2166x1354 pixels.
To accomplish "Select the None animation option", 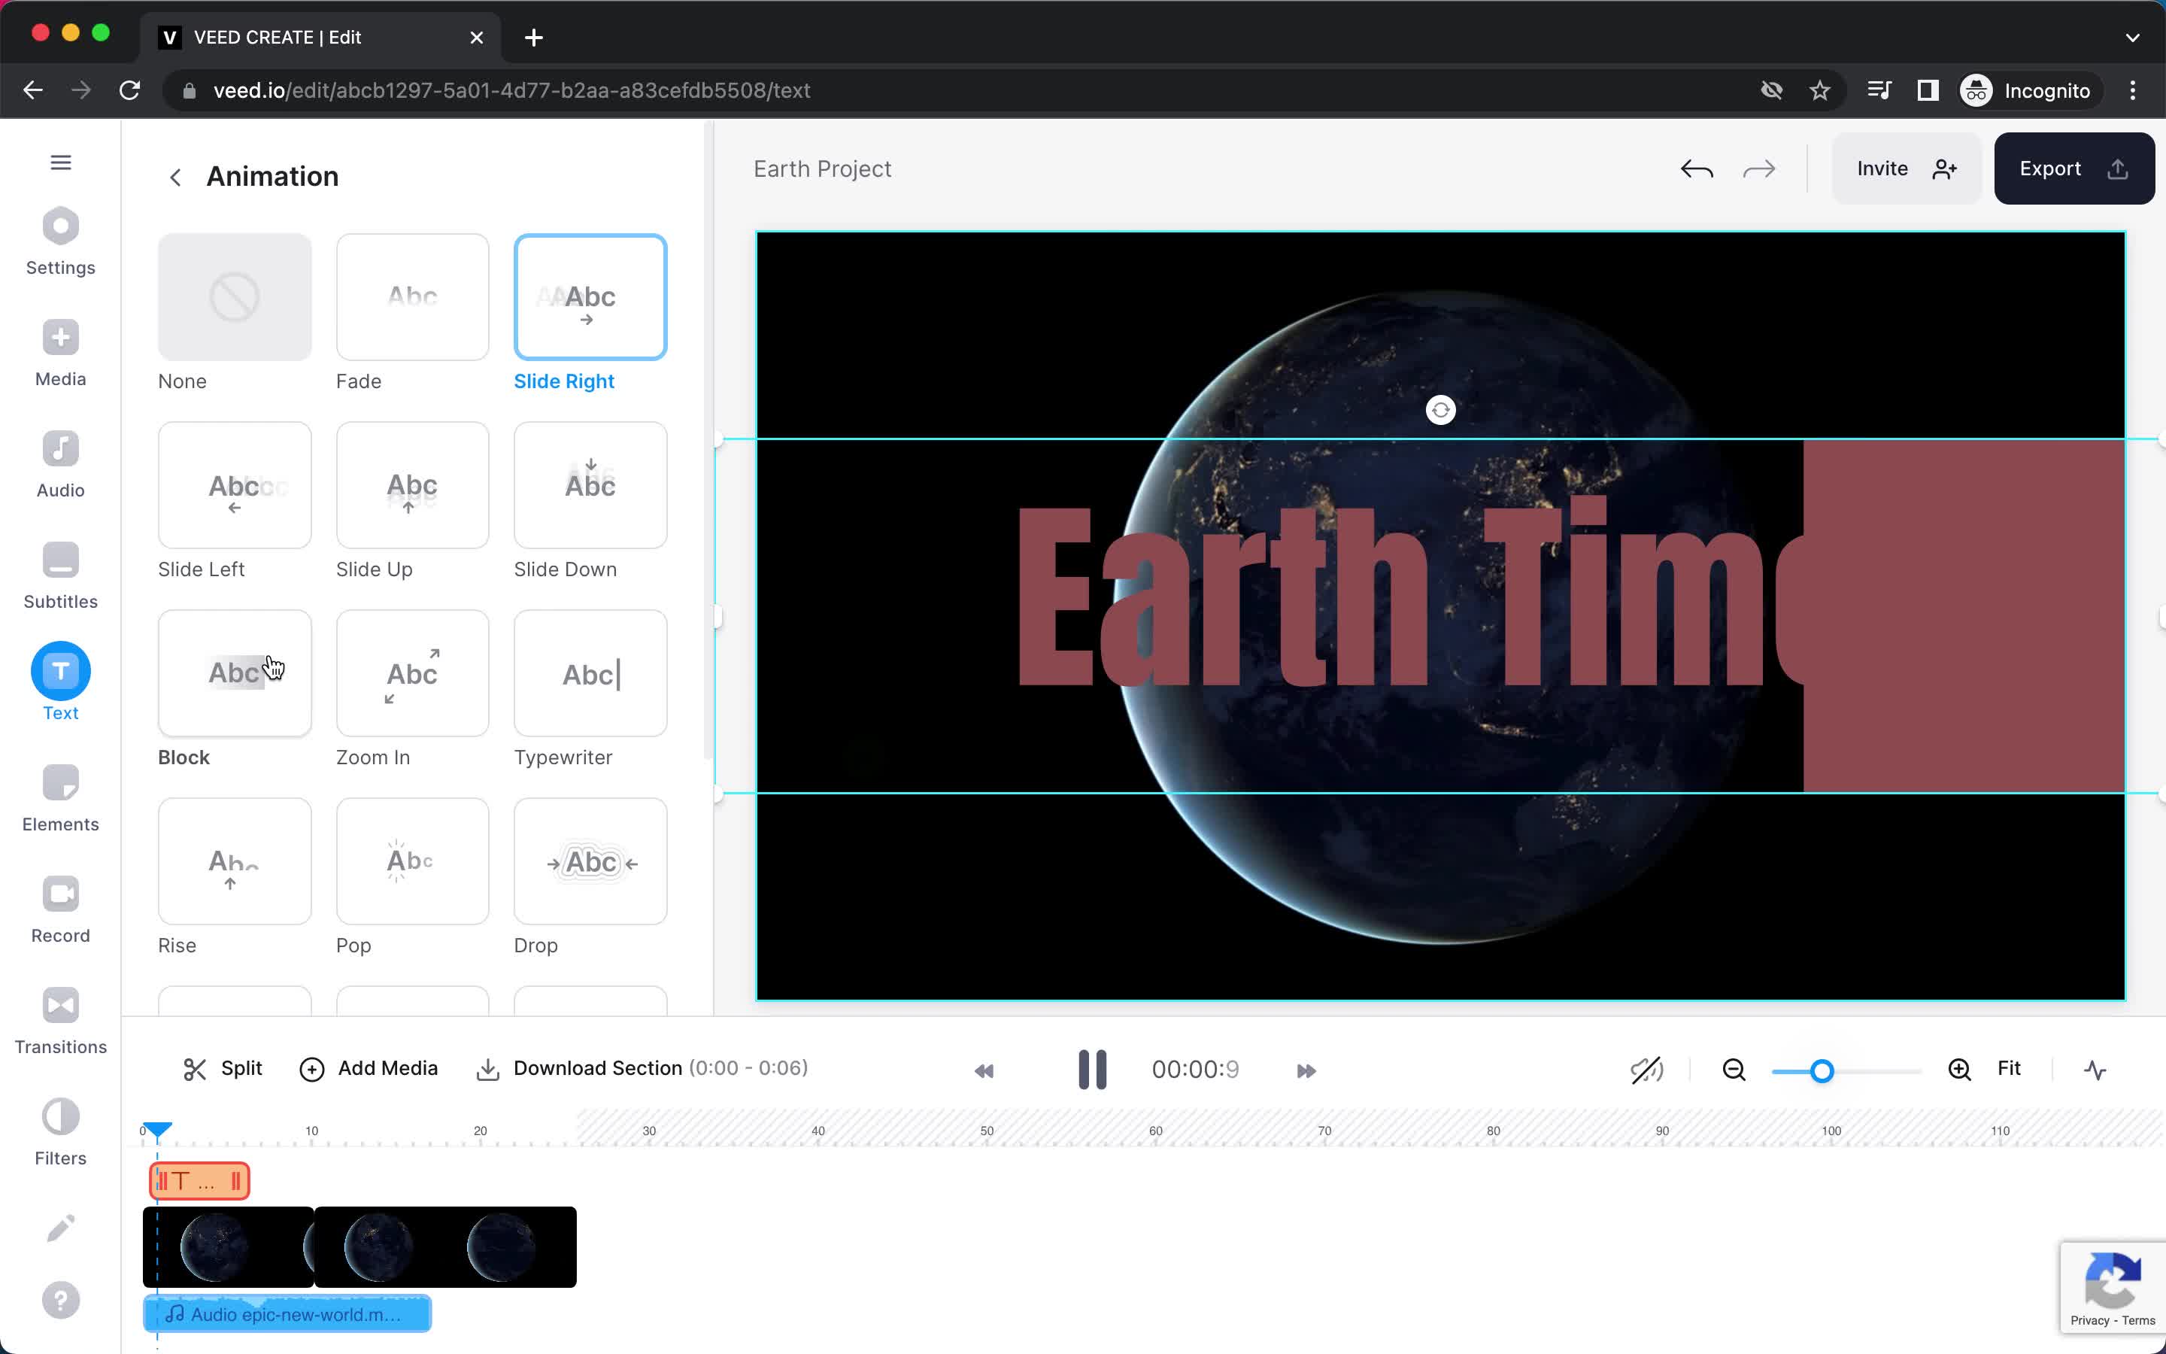I will click(234, 295).
